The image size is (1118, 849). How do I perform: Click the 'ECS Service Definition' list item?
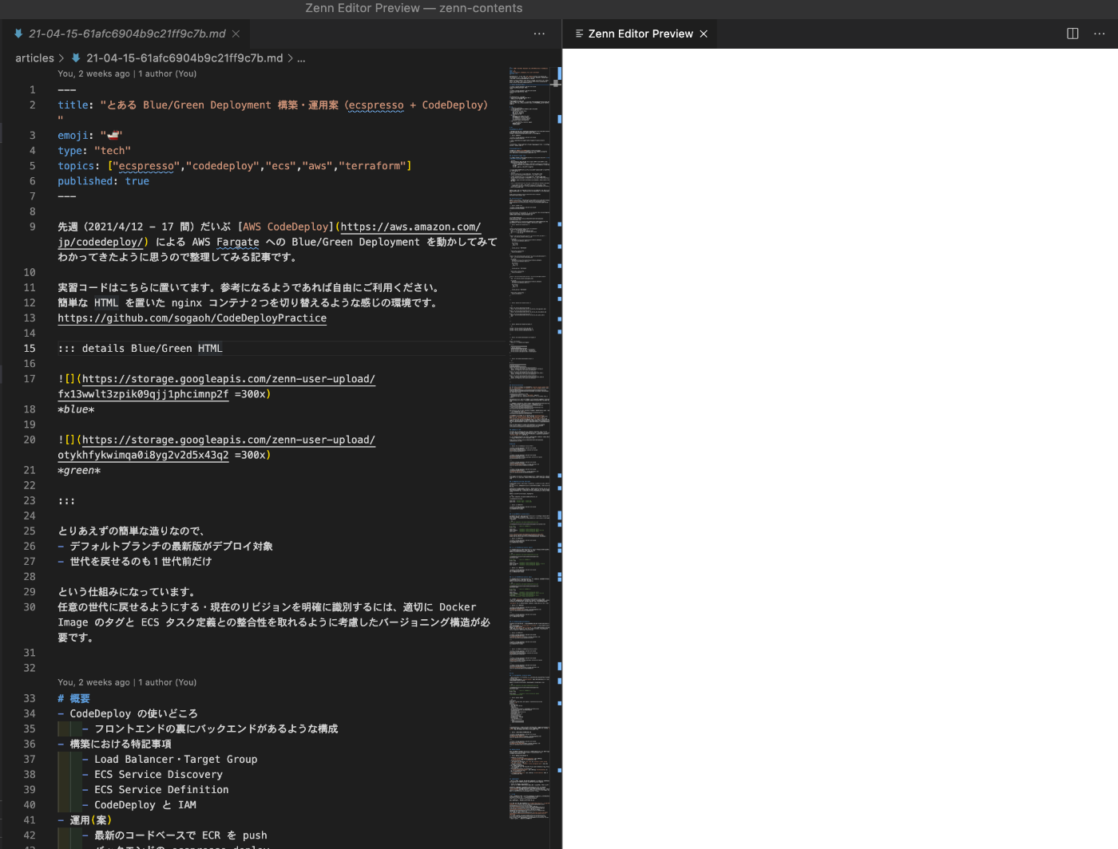tap(161, 789)
